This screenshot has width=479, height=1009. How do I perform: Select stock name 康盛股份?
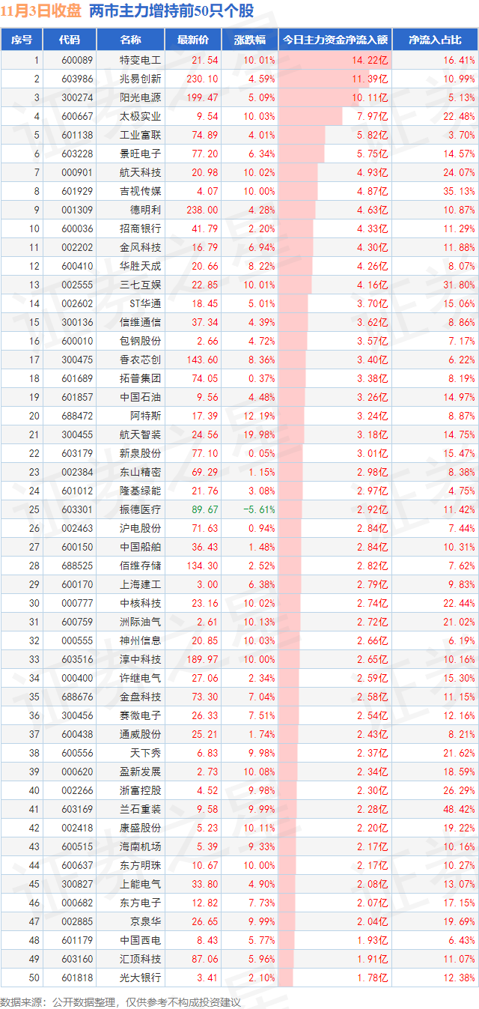[141, 828]
